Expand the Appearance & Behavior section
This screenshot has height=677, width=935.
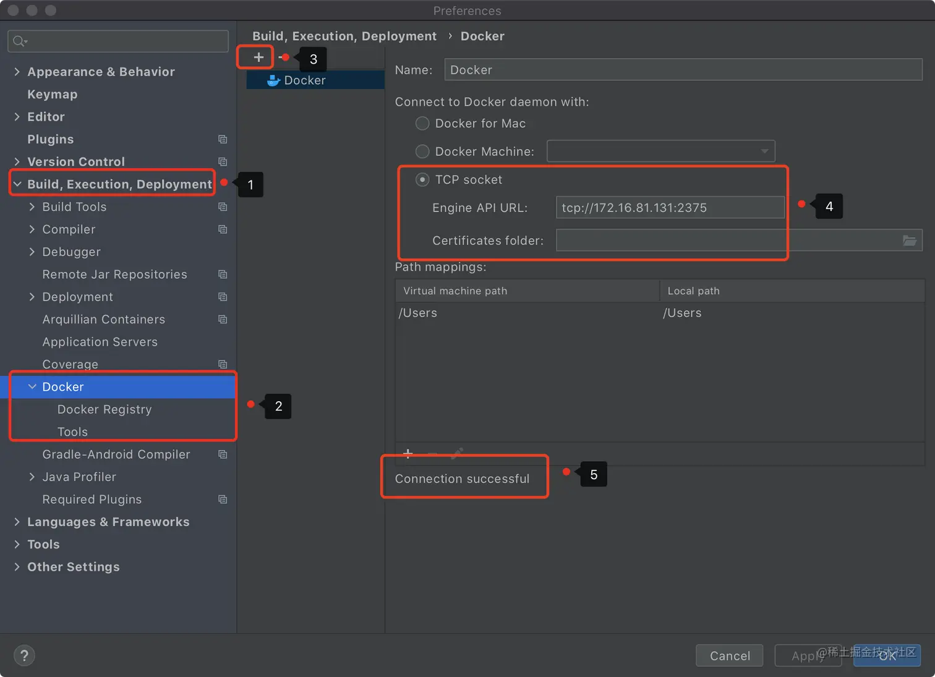coord(17,72)
